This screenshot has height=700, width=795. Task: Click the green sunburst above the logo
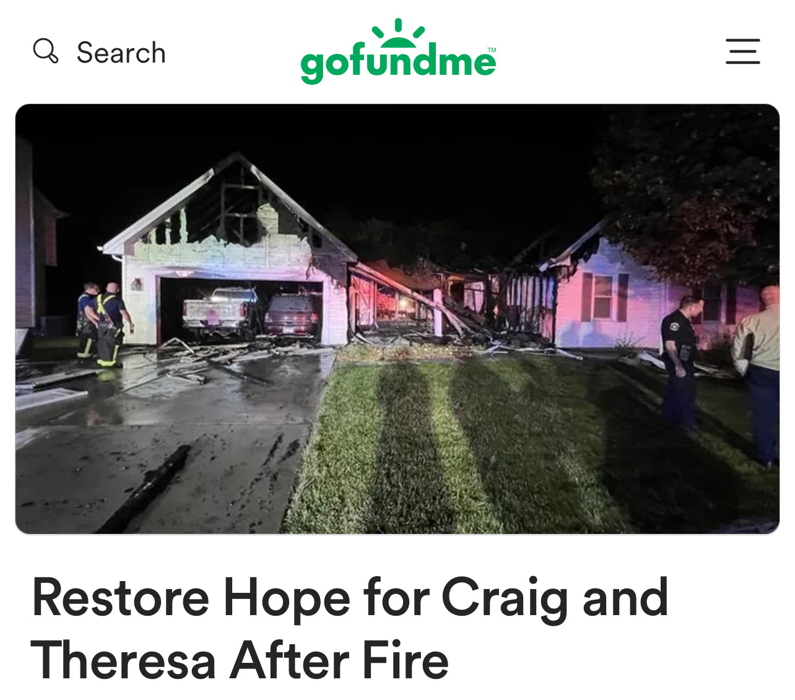[x=398, y=33]
